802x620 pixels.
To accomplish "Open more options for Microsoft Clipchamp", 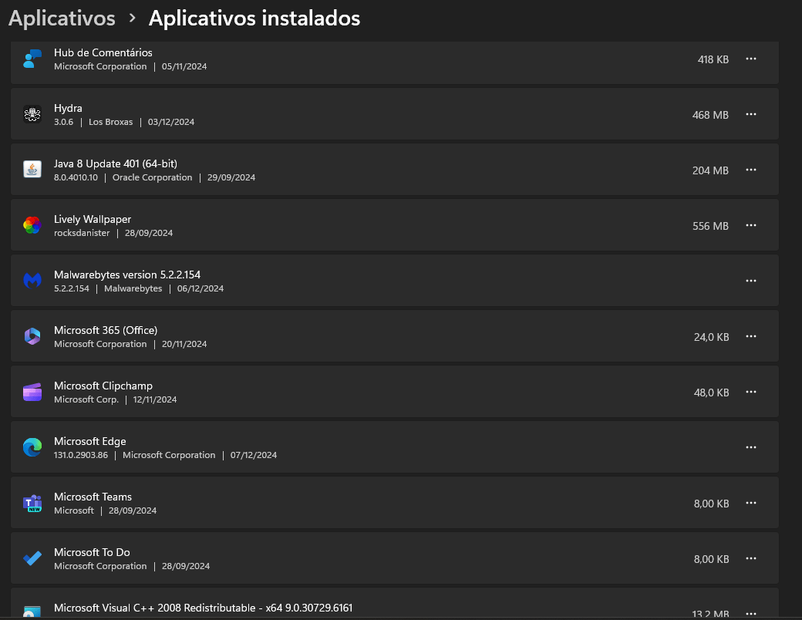I will pos(751,392).
